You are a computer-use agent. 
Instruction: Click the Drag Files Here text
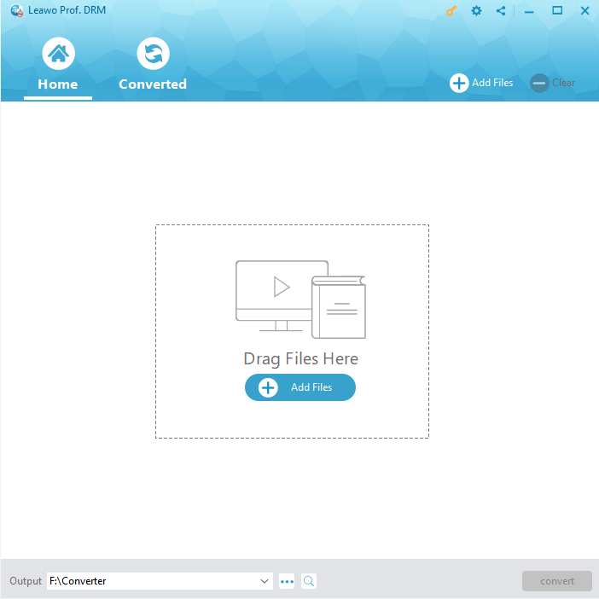pyautogui.click(x=301, y=359)
